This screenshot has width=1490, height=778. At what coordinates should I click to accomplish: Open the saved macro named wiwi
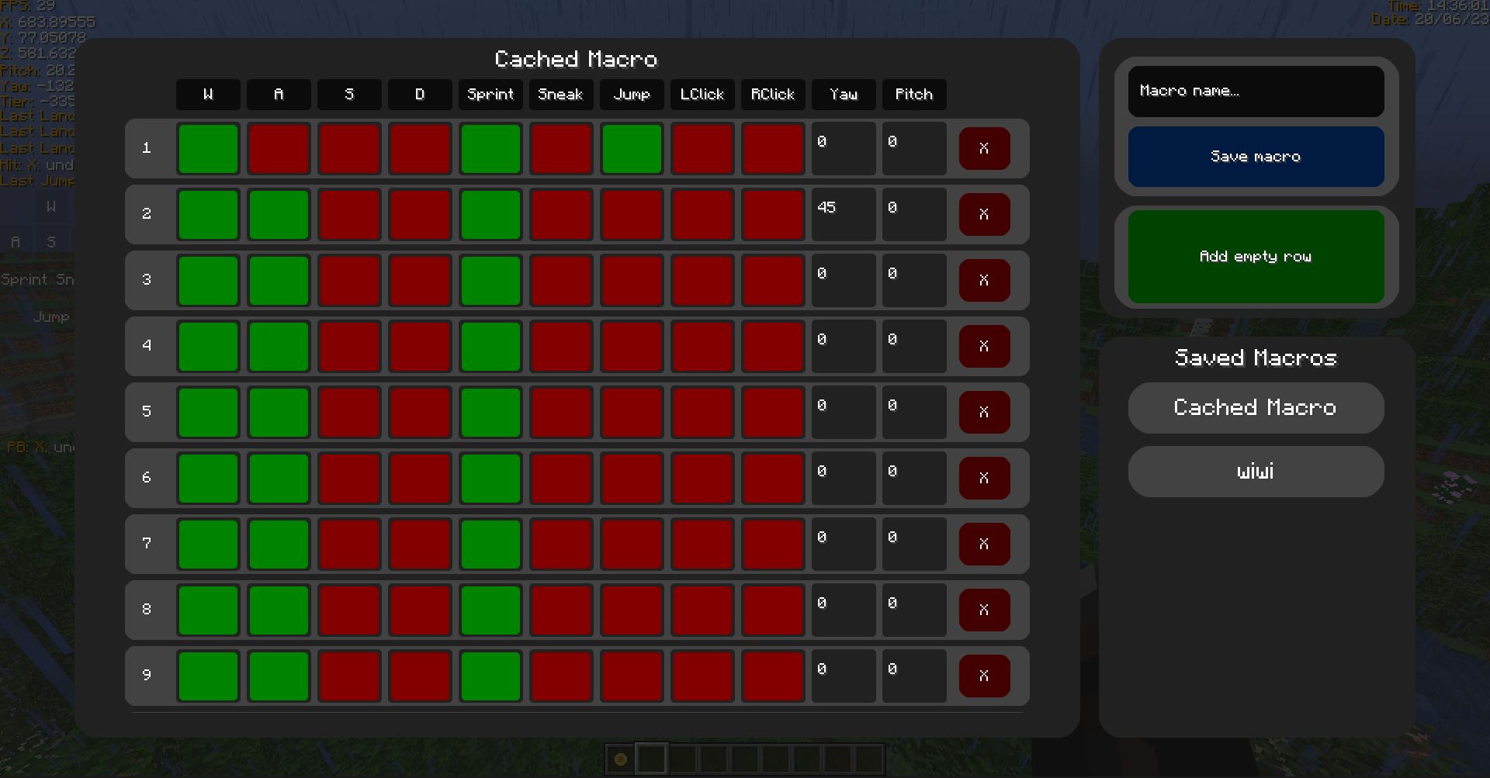pyautogui.click(x=1255, y=471)
